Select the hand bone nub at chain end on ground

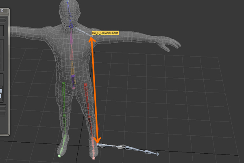coord(157,154)
